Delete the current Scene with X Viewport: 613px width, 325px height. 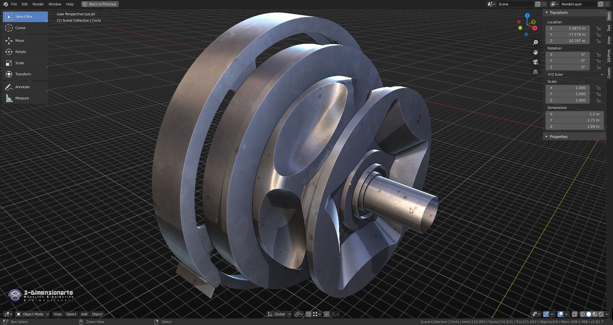coord(544,4)
